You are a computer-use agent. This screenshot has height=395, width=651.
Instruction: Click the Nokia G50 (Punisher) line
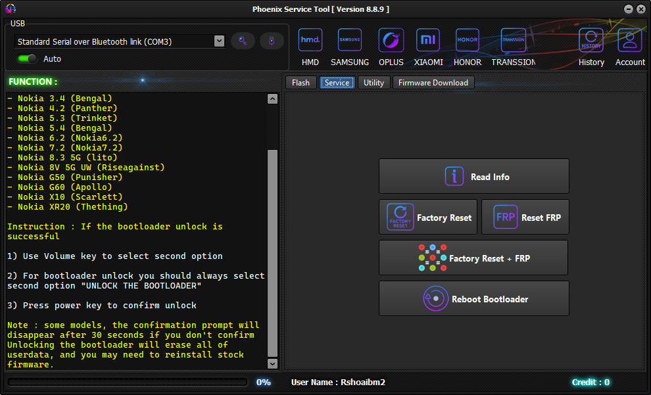point(64,177)
